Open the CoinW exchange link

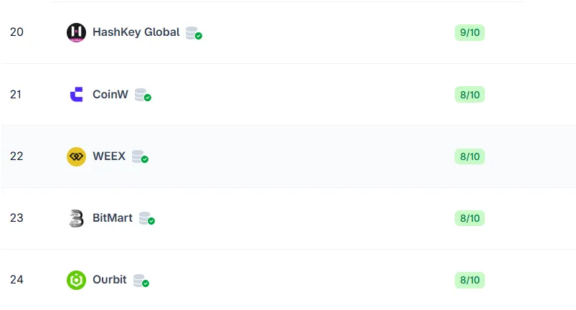110,94
